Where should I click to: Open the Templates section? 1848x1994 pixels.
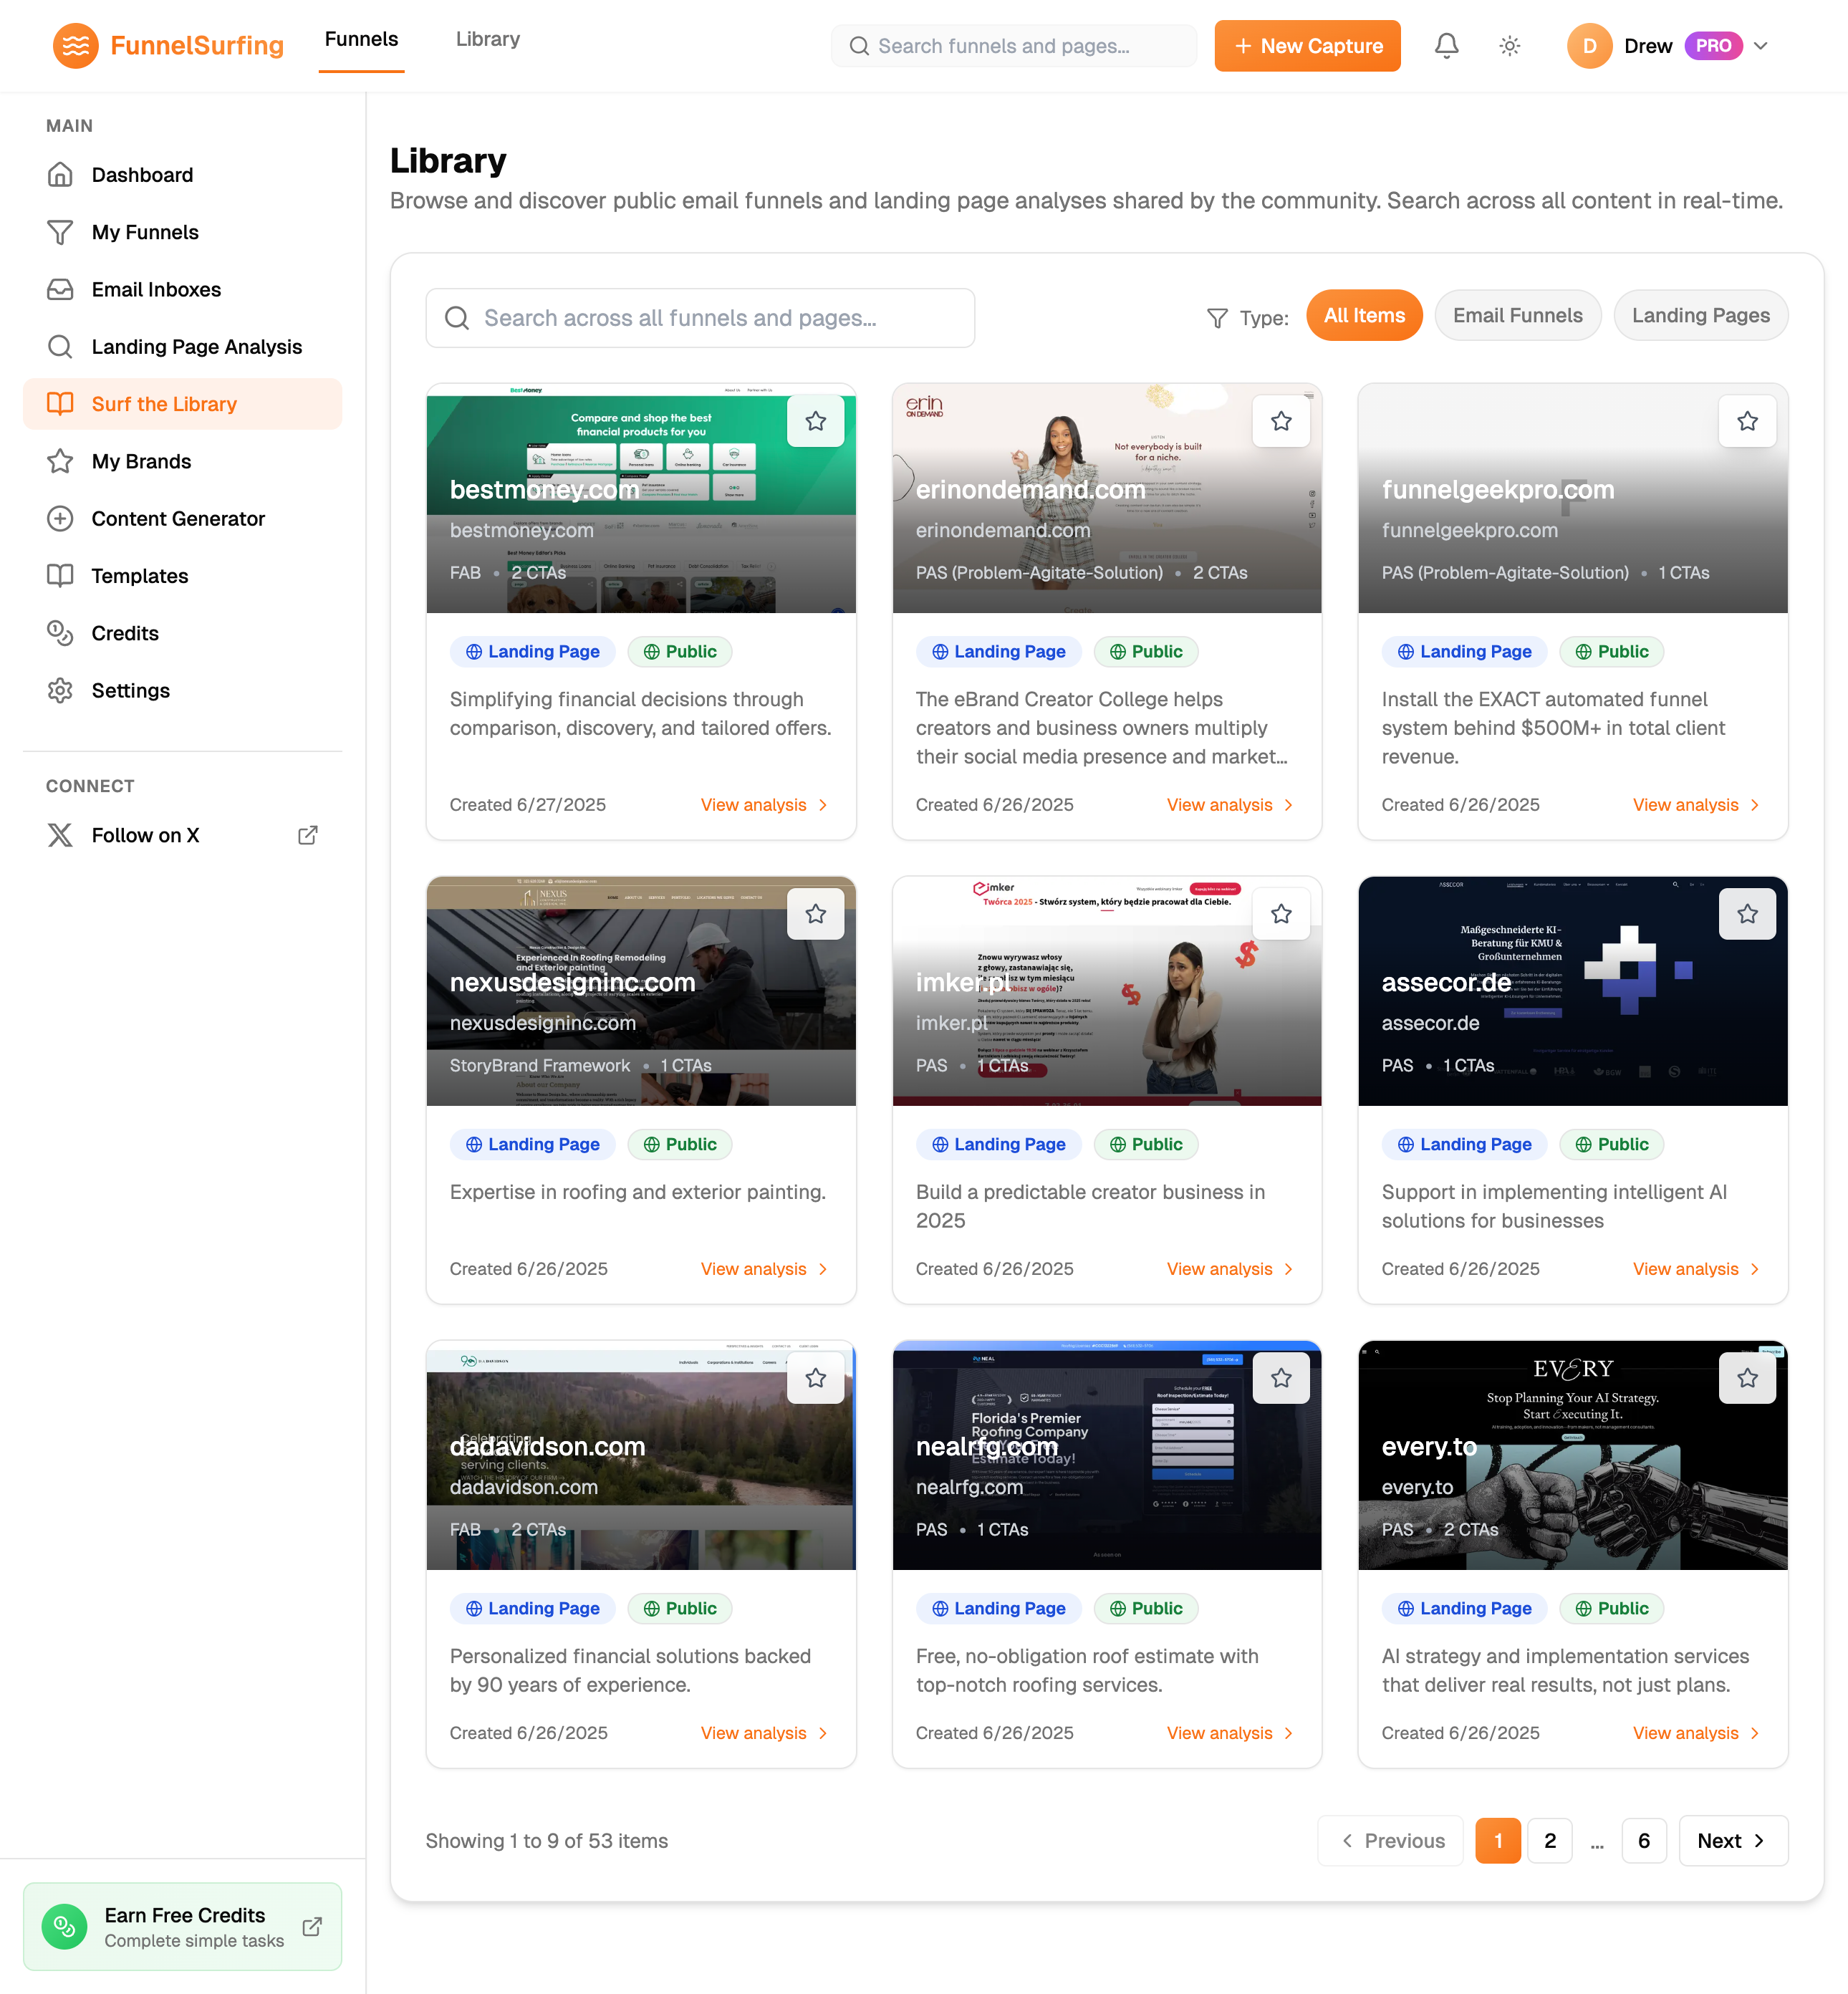[139, 575]
